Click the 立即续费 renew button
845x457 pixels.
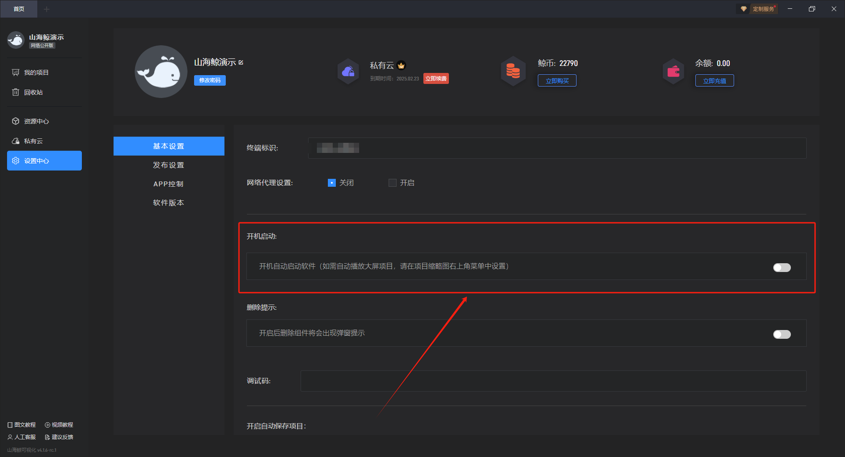point(436,79)
